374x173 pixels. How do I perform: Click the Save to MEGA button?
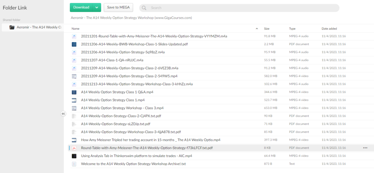(118, 7)
